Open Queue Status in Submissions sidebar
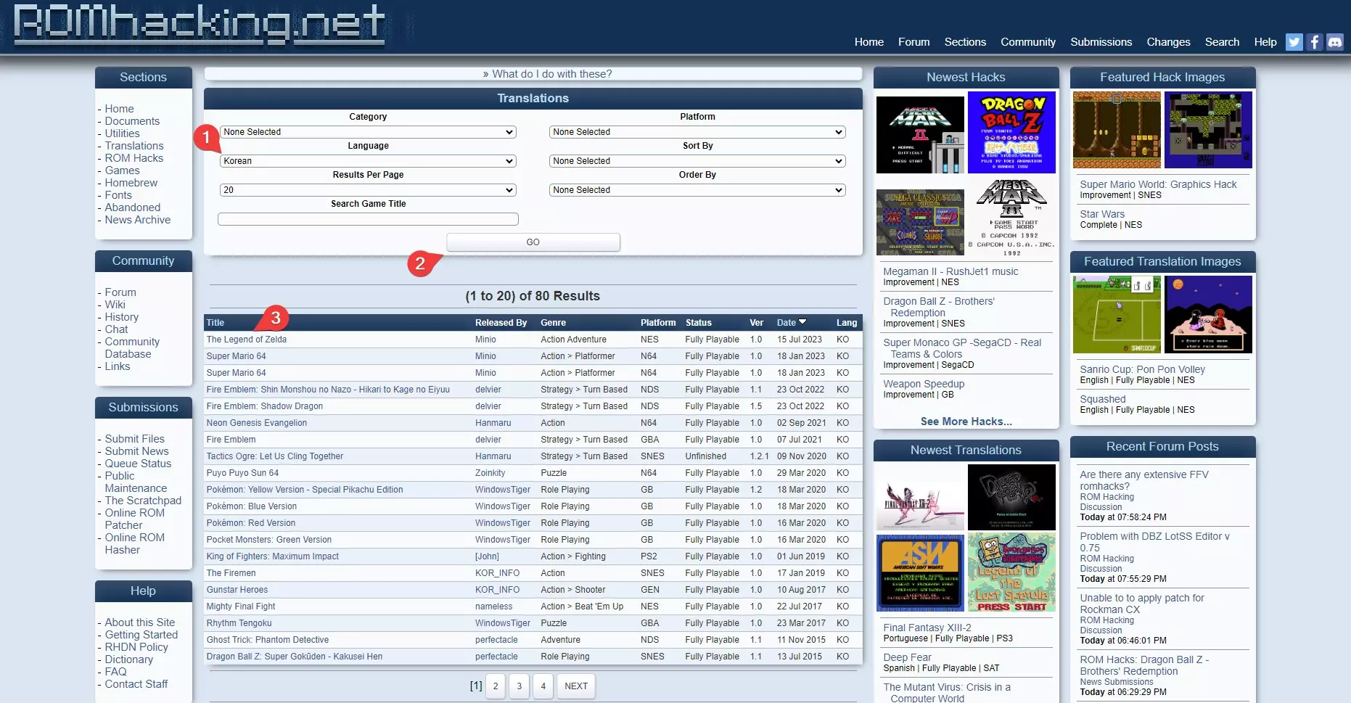The width and height of the screenshot is (1351, 703). pos(138,464)
